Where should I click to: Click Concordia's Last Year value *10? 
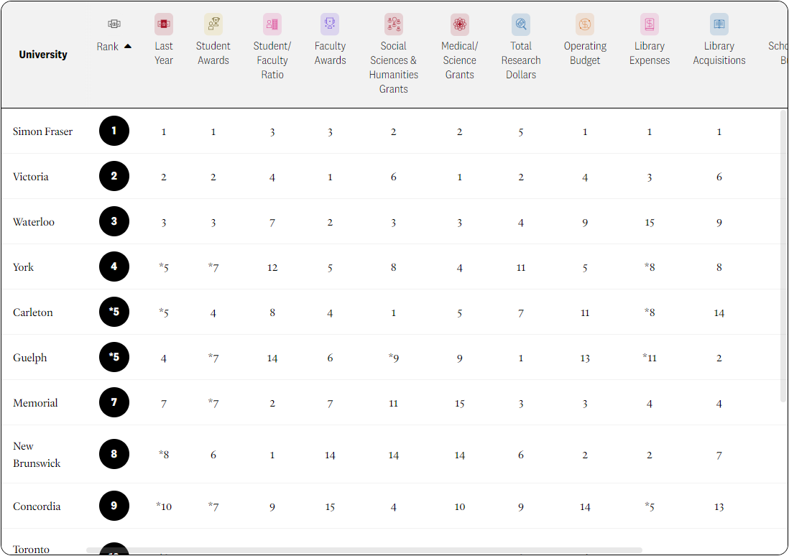[x=164, y=506]
